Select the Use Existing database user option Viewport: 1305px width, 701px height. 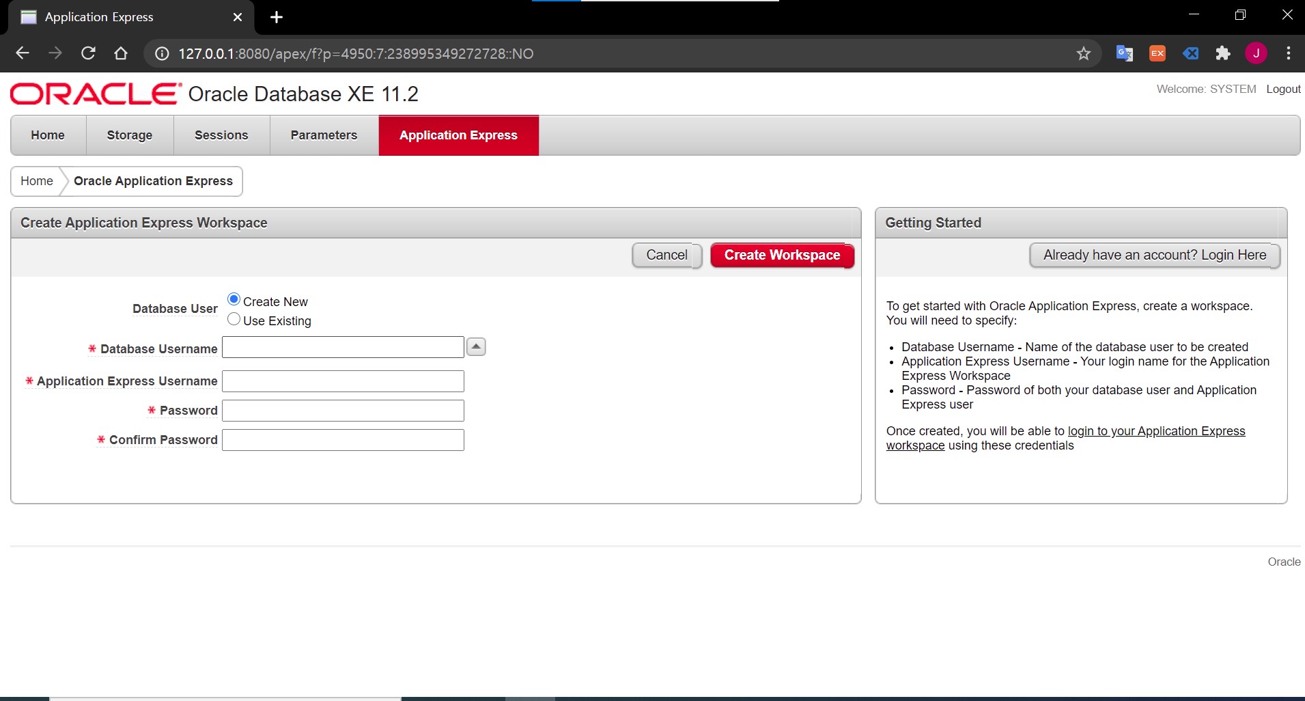coord(234,319)
